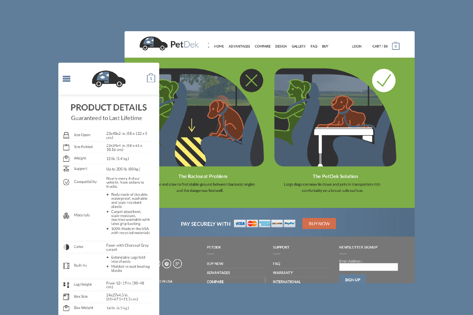Open the DESIGN nav item
This screenshot has height=315, width=473.
281,46
